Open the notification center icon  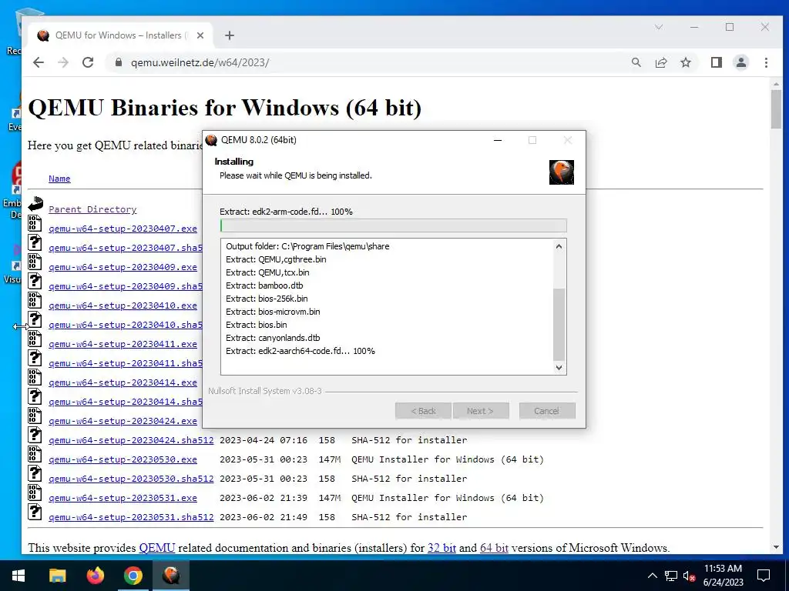point(764,576)
